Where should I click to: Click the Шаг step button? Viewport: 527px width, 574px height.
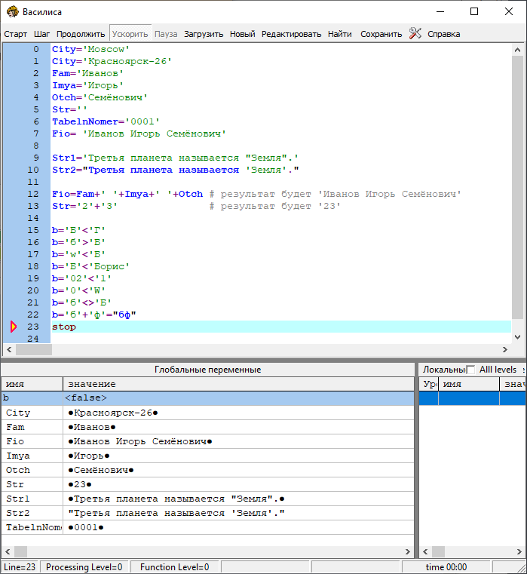coord(42,34)
